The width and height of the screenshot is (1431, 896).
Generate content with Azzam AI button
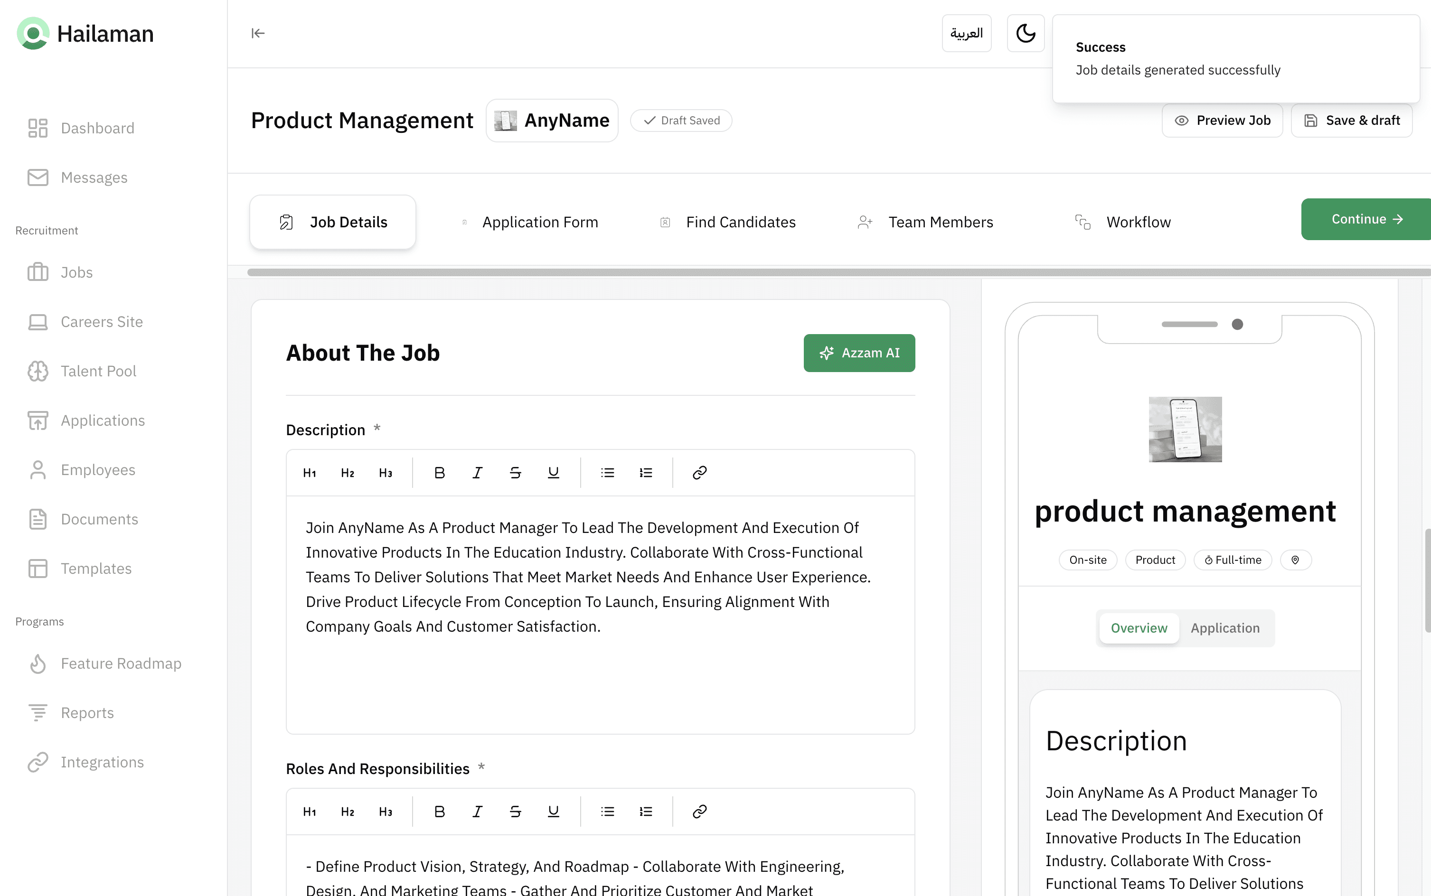tap(859, 353)
